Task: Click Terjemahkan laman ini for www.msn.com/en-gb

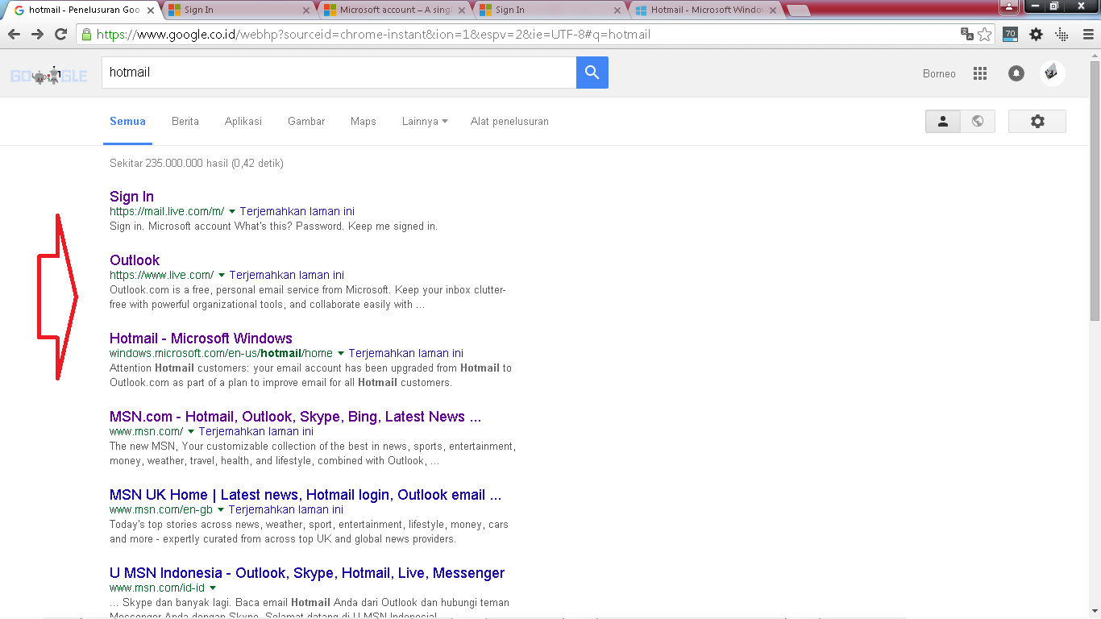Action: click(x=285, y=509)
